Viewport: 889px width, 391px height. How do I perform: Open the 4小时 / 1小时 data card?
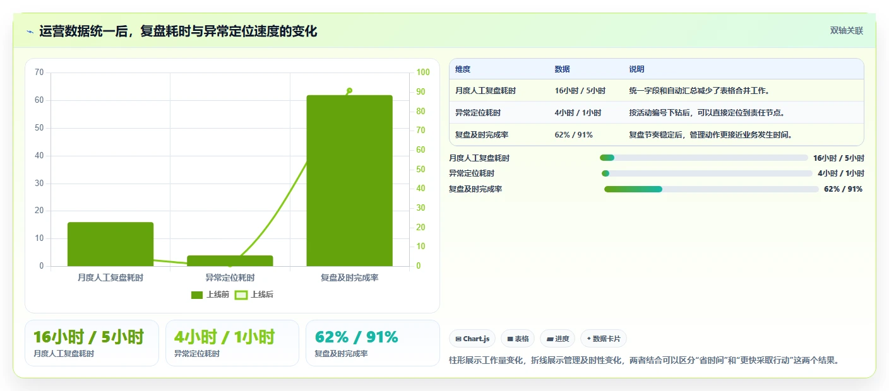232,343
